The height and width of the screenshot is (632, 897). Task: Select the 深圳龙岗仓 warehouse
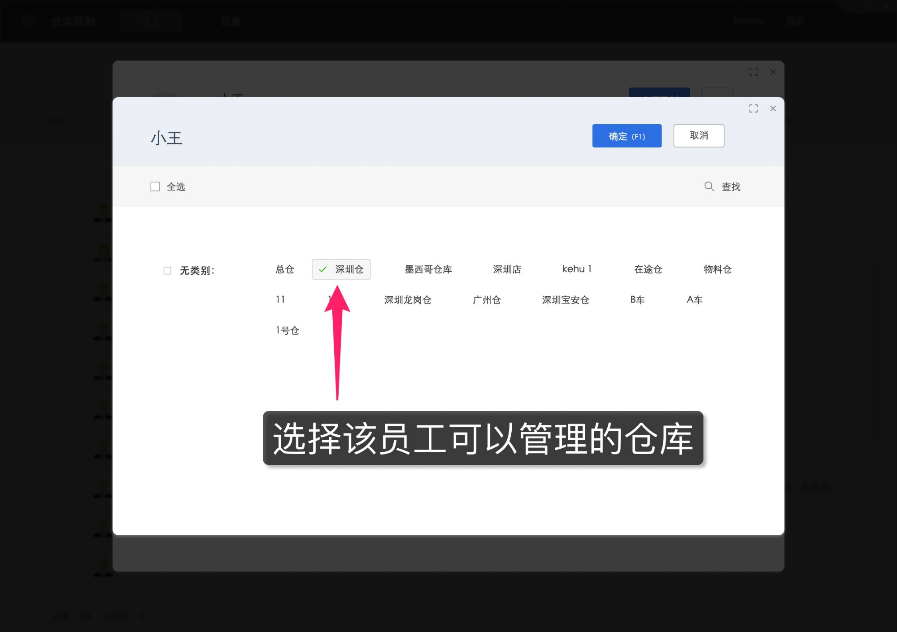[x=408, y=300]
